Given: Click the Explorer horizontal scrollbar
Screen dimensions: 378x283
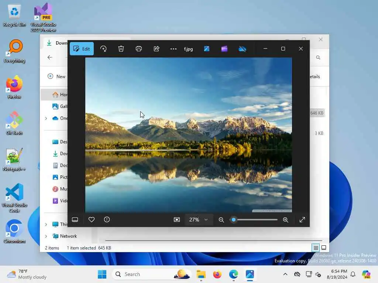Looking at the screenshot, I should point(214,240).
